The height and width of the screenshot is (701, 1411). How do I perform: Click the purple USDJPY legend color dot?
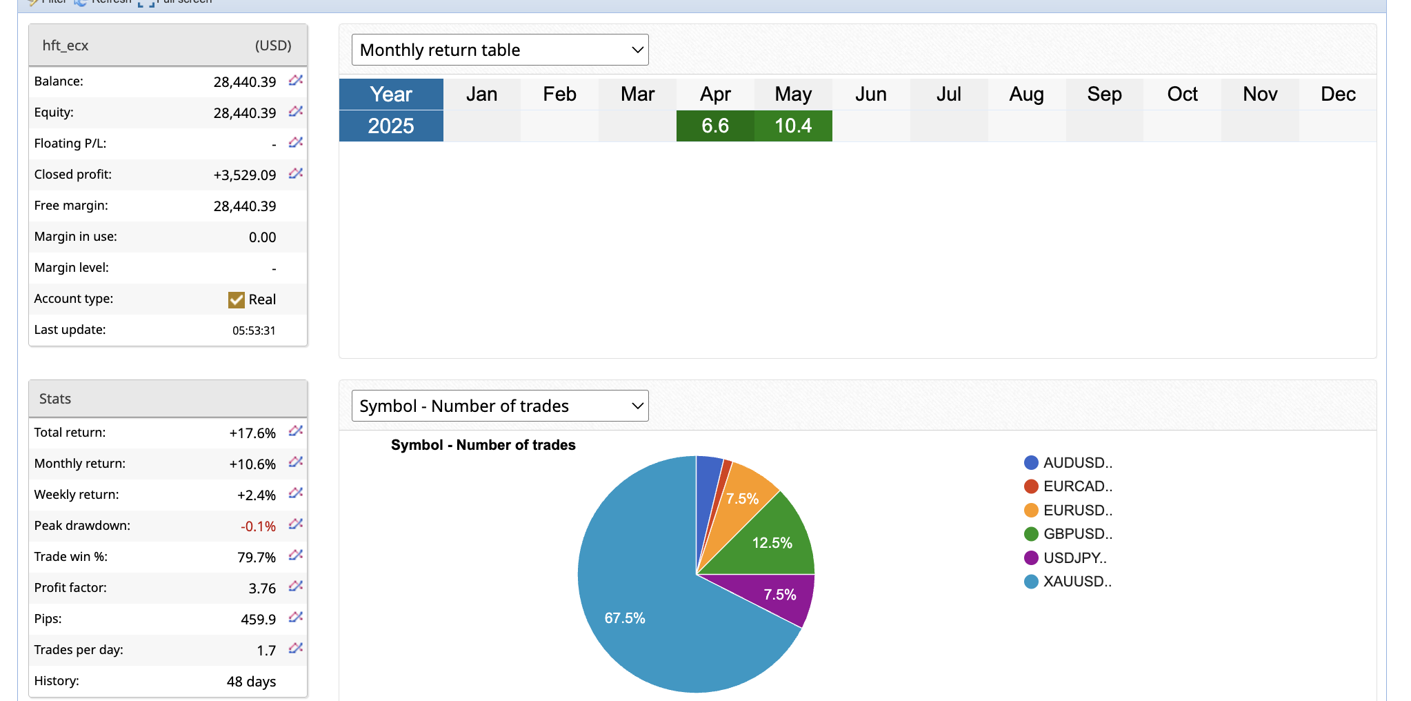click(x=1031, y=558)
